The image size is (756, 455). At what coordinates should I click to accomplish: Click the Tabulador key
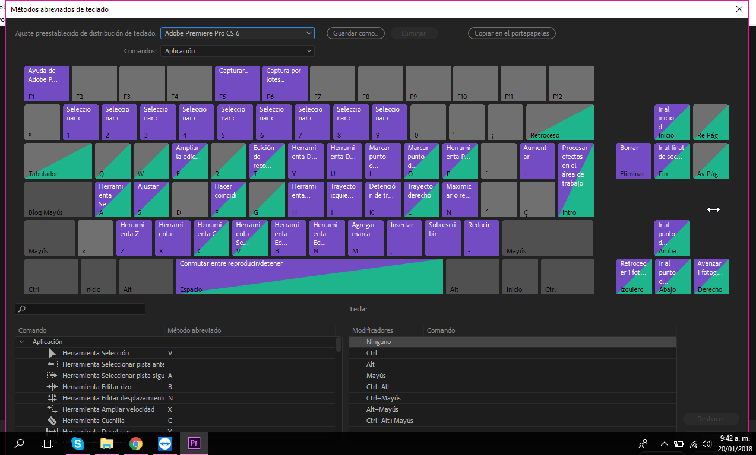click(58, 161)
